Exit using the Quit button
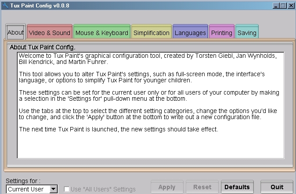296x194 pixels. tap(277, 187)
